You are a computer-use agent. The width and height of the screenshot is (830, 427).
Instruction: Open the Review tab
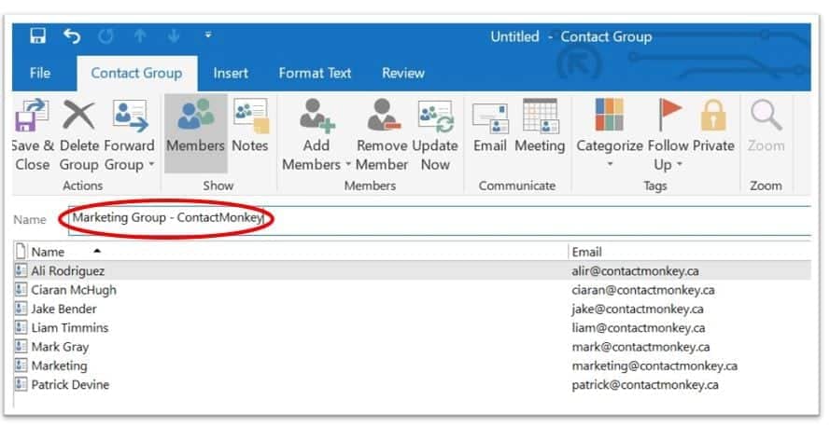(403, 73)
